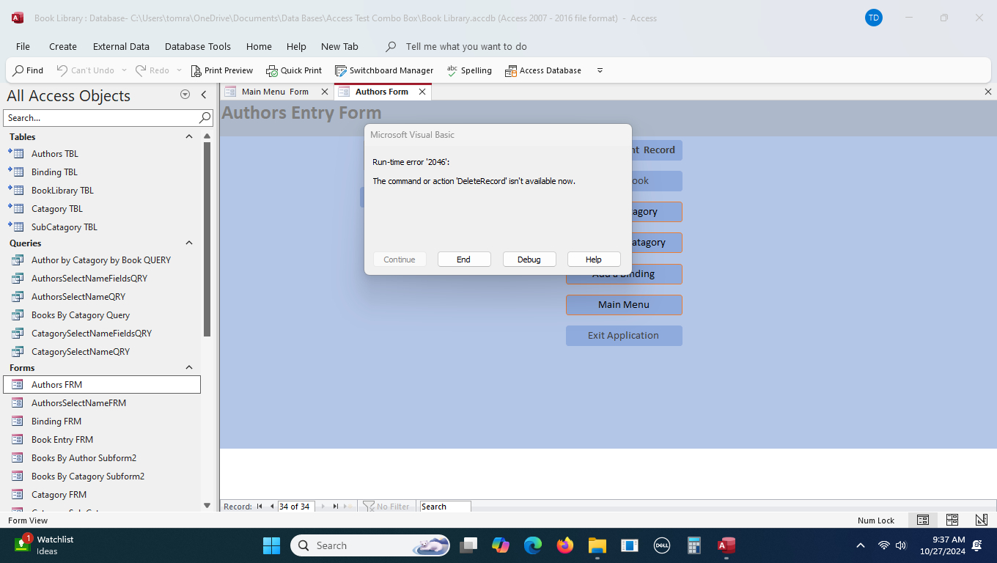
Task: Click Help in the error dialog
Action: 594,260
